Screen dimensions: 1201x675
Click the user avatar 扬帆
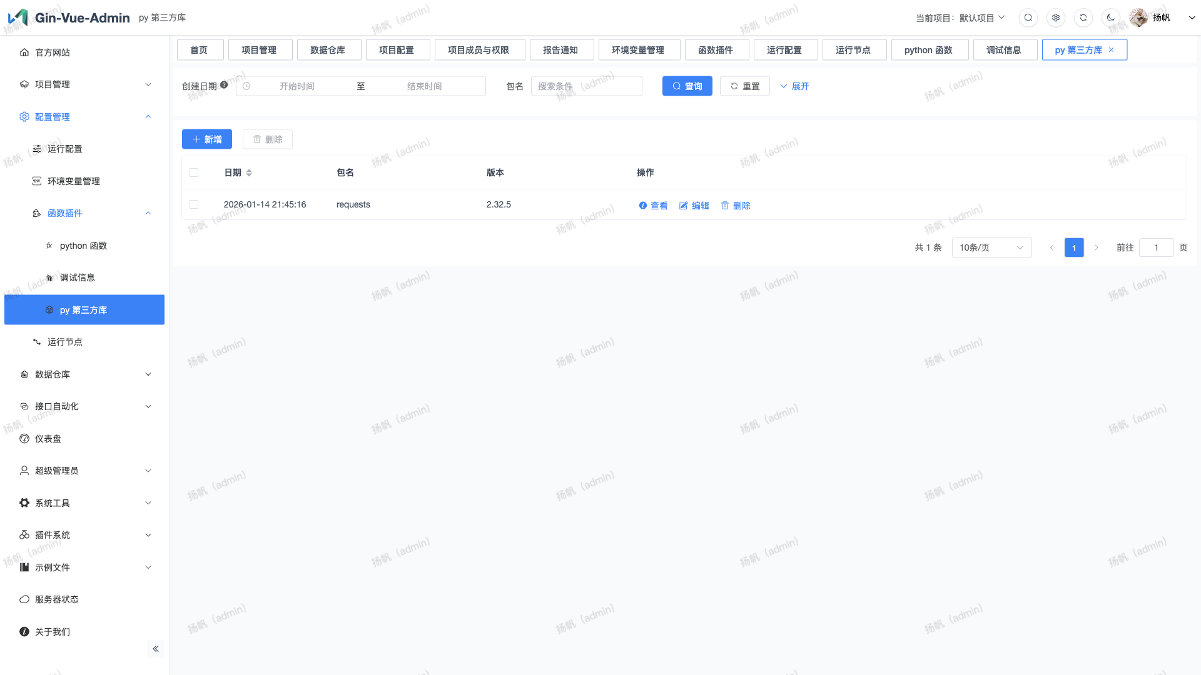tap(1138, 17)
